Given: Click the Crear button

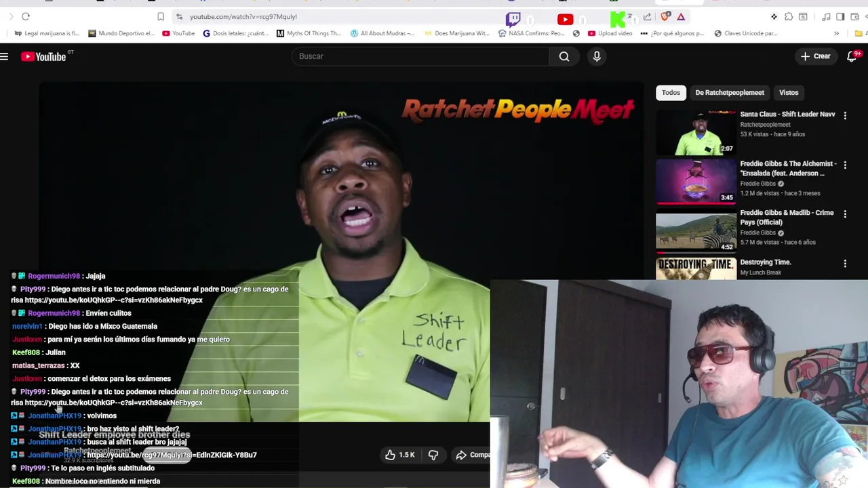Looking at the screenshot, I should 815,56.
